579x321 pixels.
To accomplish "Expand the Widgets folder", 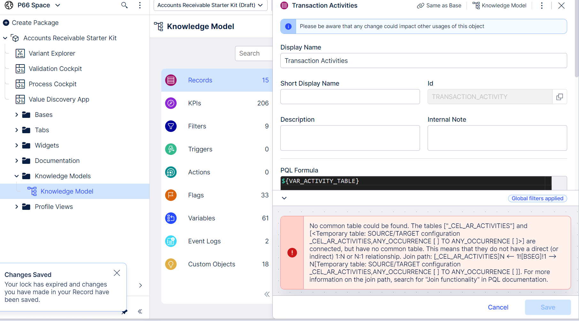I will (x=17, y=145).
